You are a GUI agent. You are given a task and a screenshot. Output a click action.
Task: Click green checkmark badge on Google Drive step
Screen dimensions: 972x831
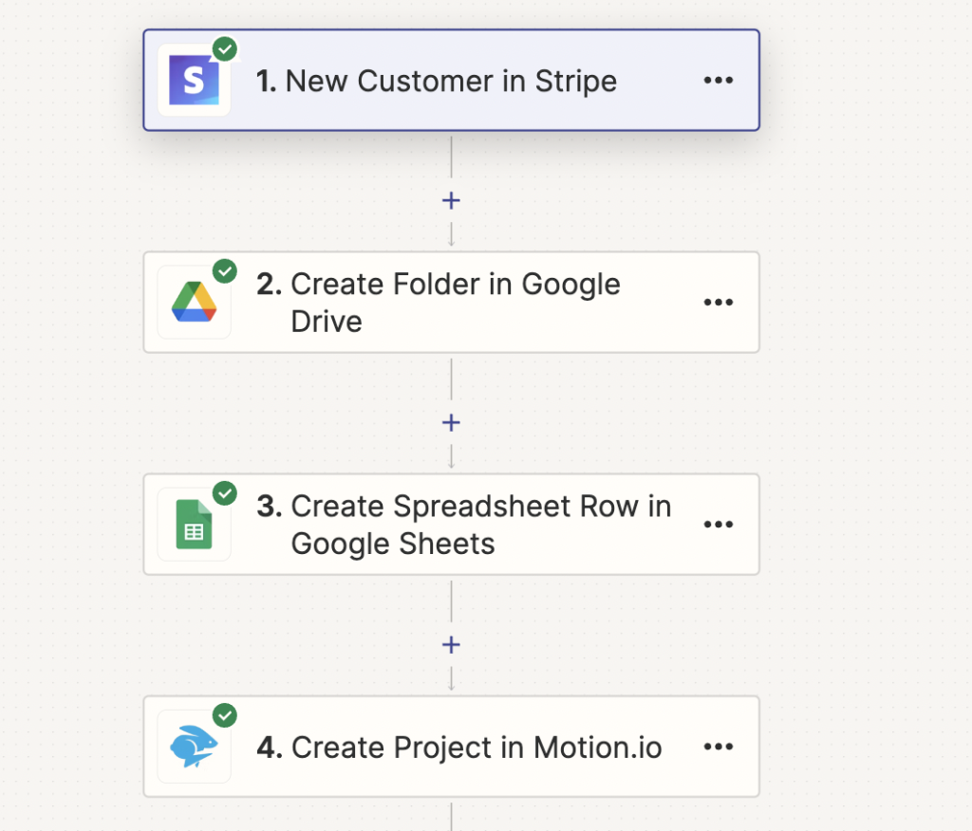pyautogui.click(x=225, y=271)
